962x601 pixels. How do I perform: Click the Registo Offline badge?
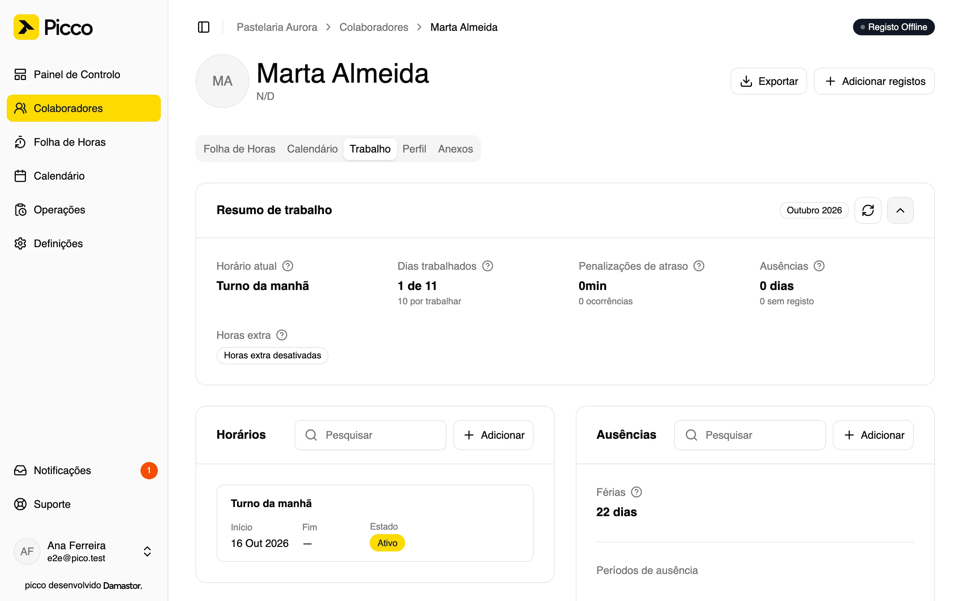(x=893, y=27)
